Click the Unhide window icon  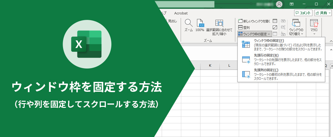[275, 34]
